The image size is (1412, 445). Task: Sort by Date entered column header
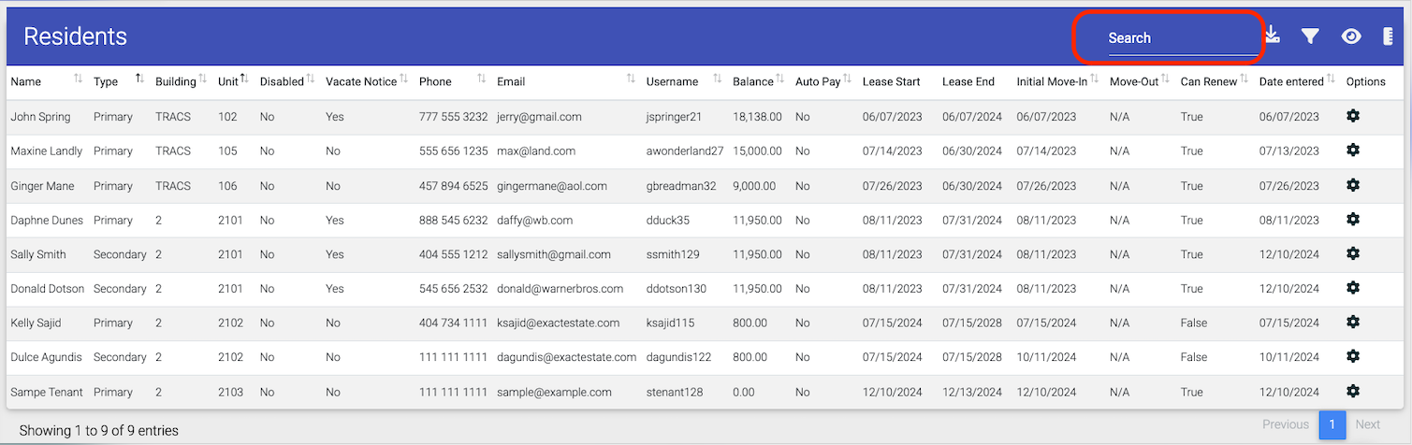coord(1290,81)
